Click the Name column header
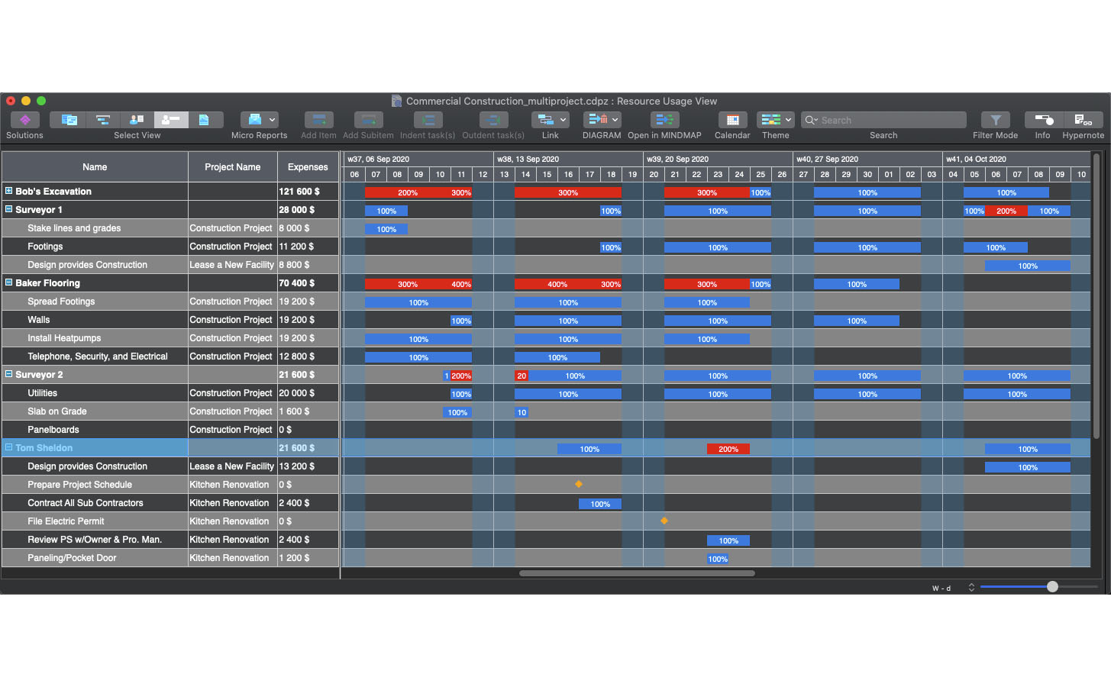Viewport: 1111px width, 687px height. point(95,166)
